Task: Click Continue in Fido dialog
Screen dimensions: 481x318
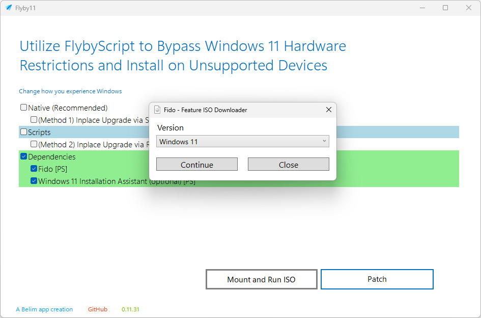Action: 197,165
